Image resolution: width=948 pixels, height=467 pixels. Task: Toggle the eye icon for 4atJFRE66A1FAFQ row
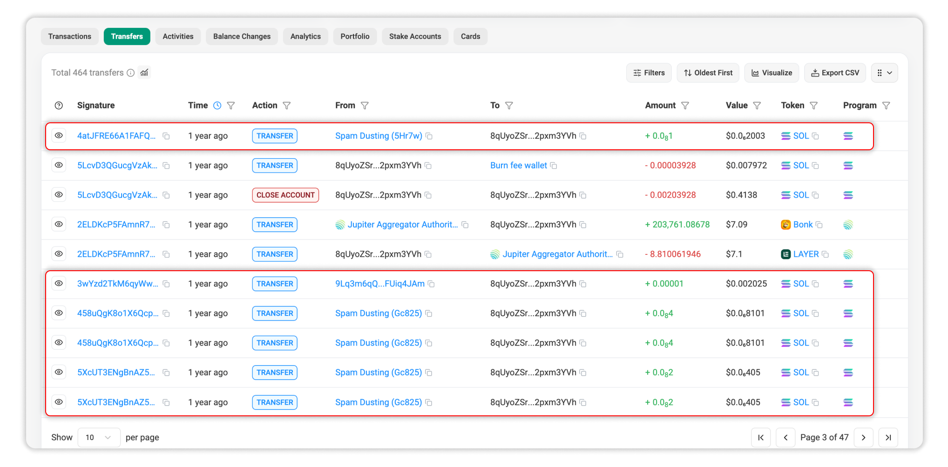[x=59, y=135]
